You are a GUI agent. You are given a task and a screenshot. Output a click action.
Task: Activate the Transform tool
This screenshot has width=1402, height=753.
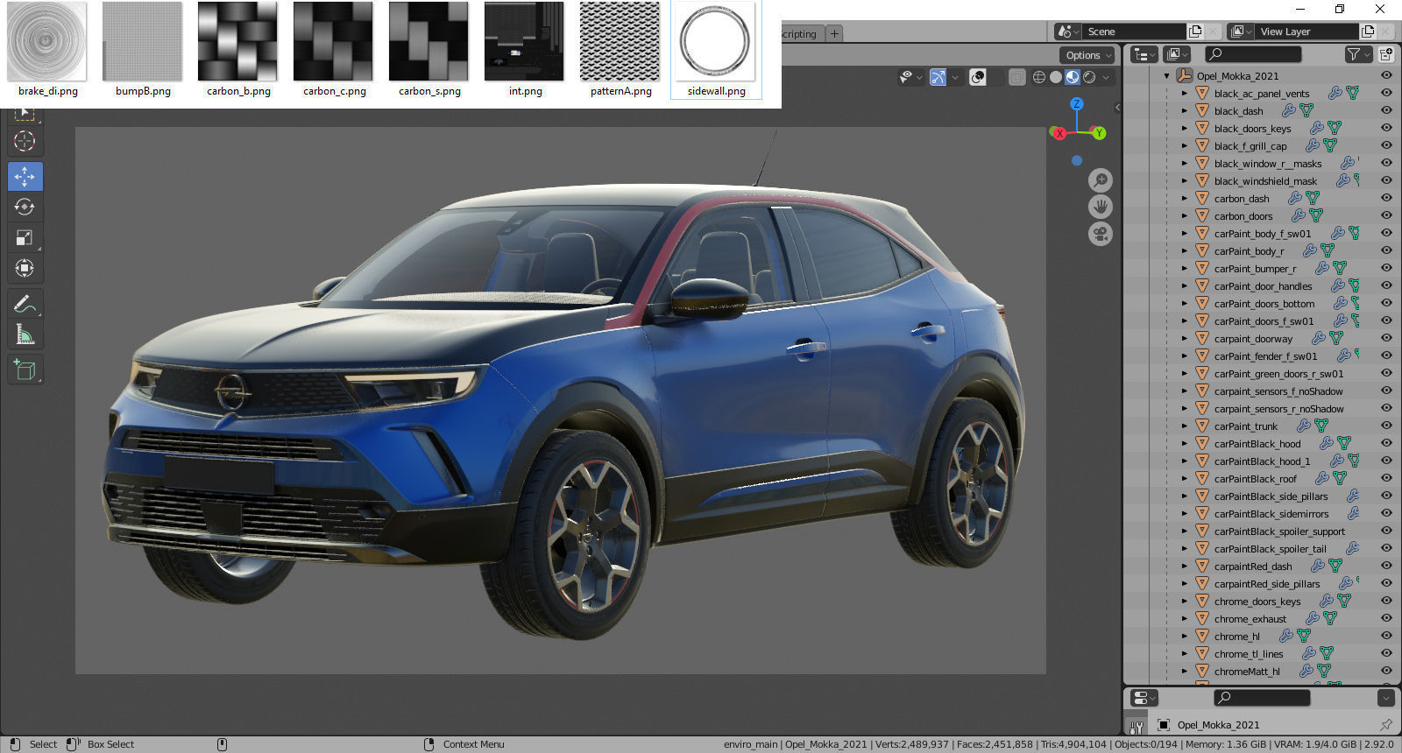[25, 268]
